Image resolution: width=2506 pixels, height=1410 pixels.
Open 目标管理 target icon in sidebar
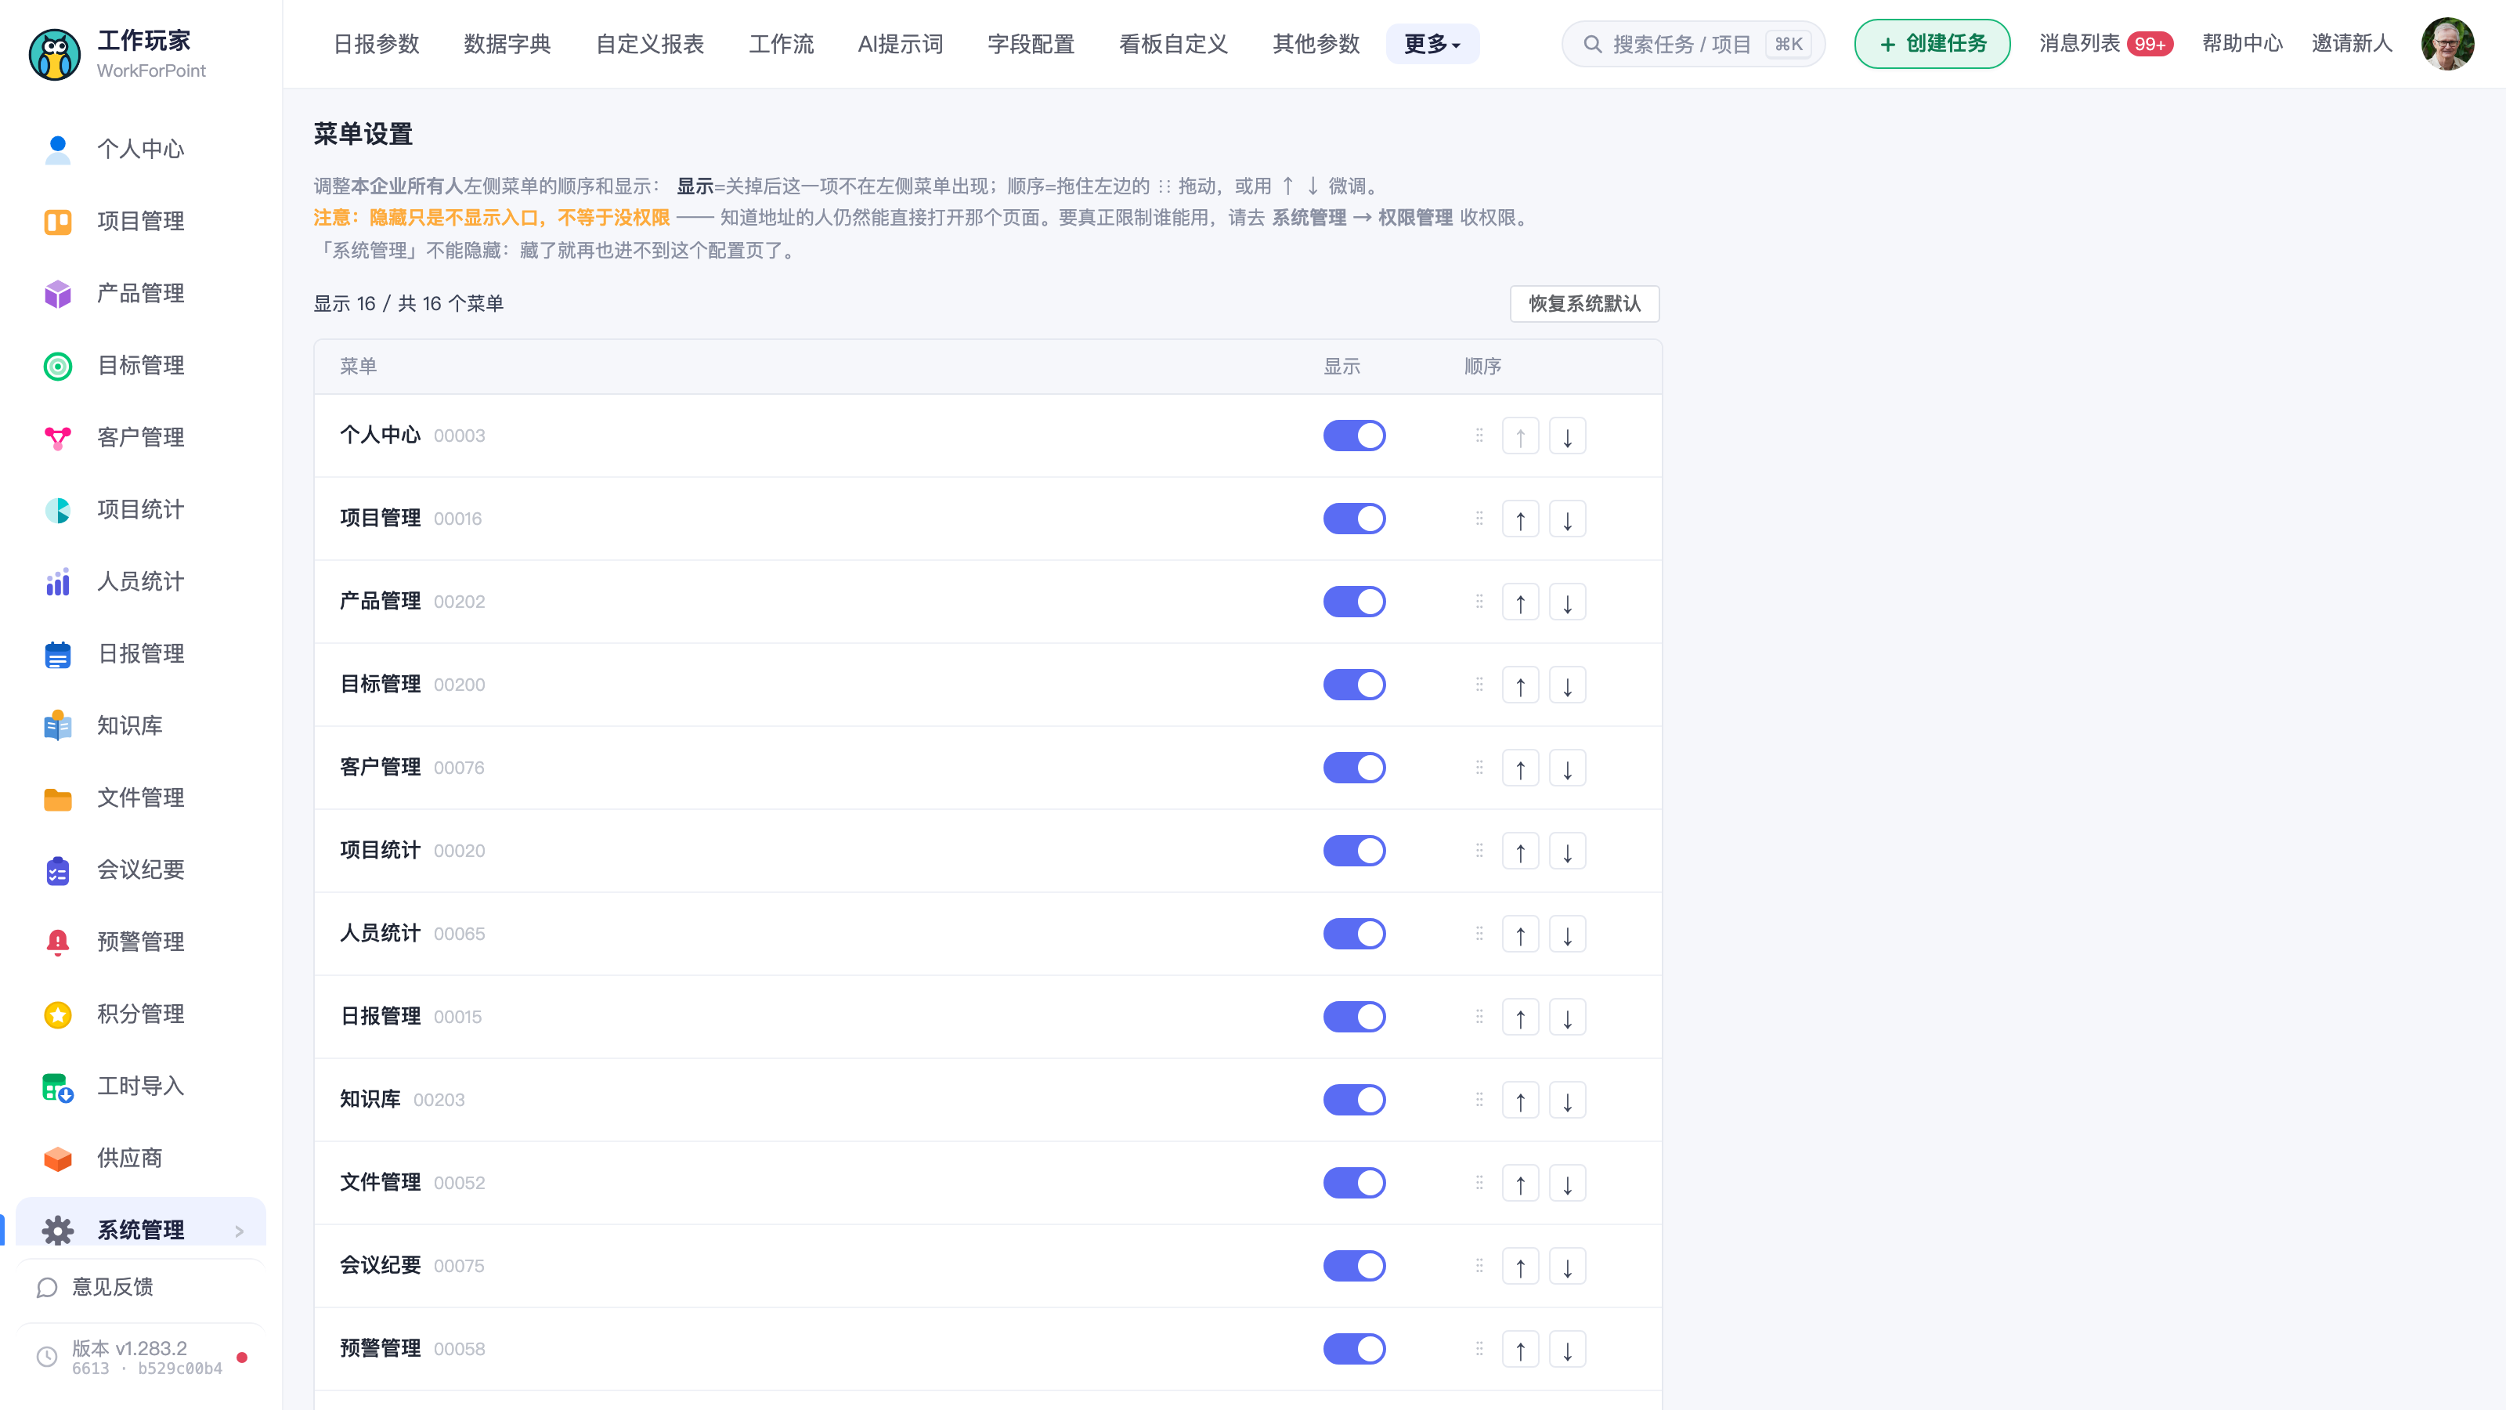pyautogui.click(x=57, y=366)
